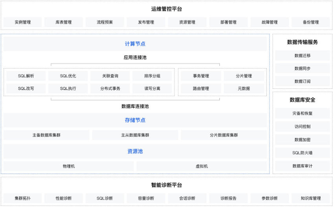Click the 关联查询 box
Viewport: 334px width, 207px height.
point(110,76)
